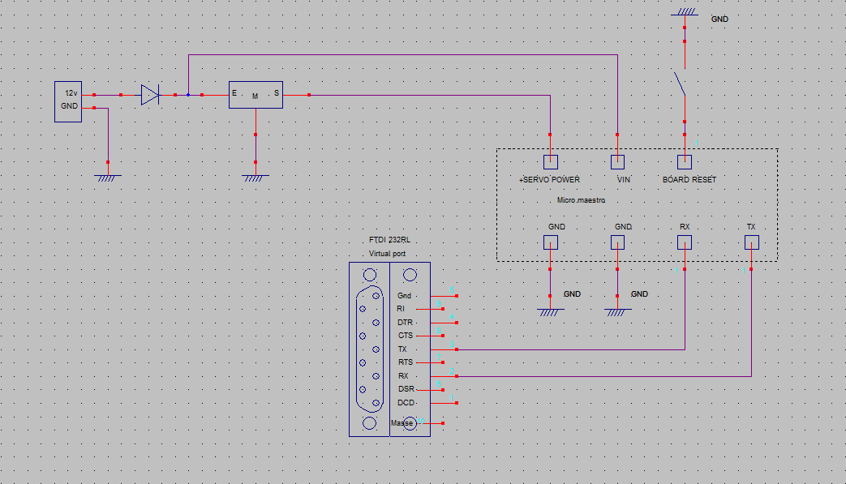Select the FTDI 232RL title label
This screenshot has width=846, height=484.
tap(389, 241)
